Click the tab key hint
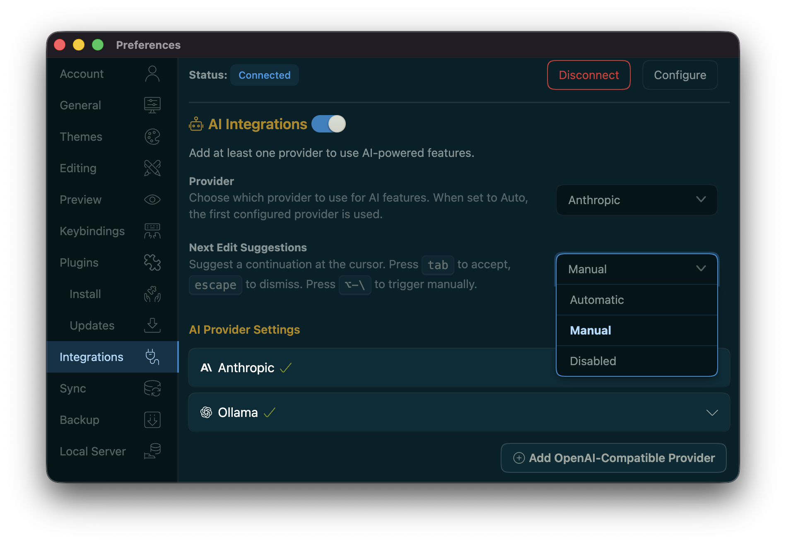Image resolution: width=786 pixels, height=544 pixels. coord(438,265)
